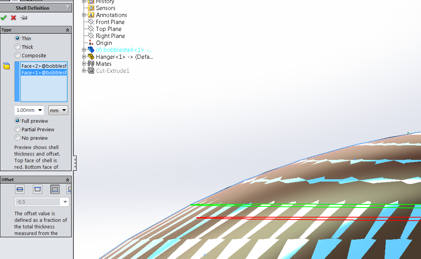The image size is (421, 259).
Task: Pin the Shell Definition property manager
Action: [x=23, y=17]
